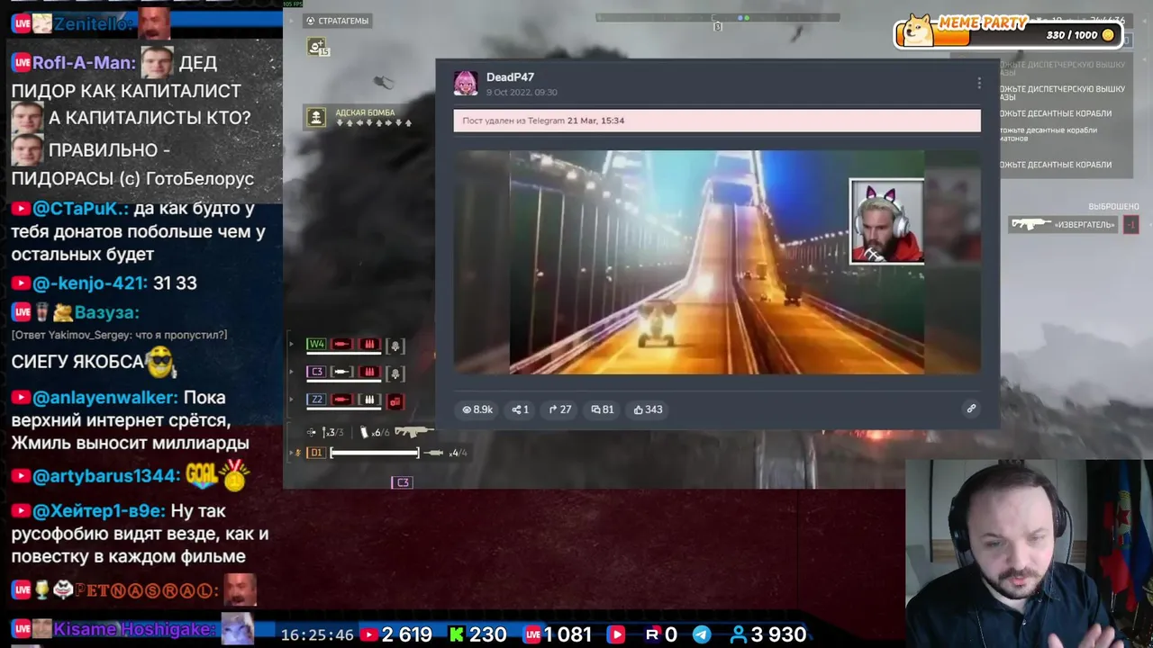Click the Вазуза chat username
The image size is (1153, 648).
tap(106, 313)
